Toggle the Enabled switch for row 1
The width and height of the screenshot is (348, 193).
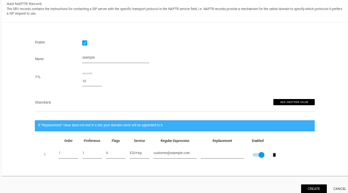[x=259, y=155]
